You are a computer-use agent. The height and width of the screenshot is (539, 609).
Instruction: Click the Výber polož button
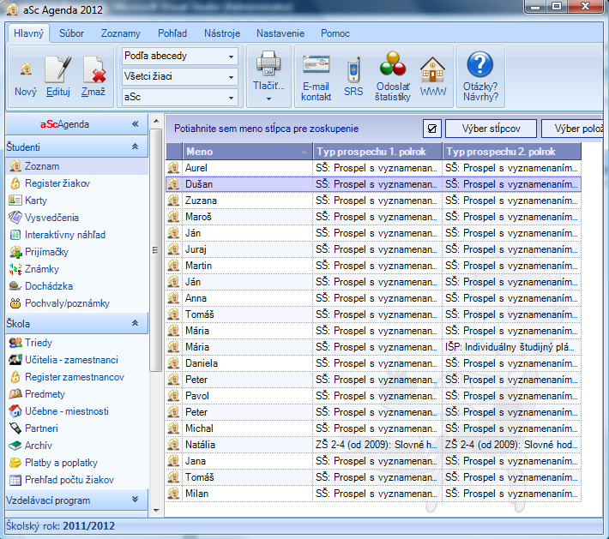tap(572, 129)
